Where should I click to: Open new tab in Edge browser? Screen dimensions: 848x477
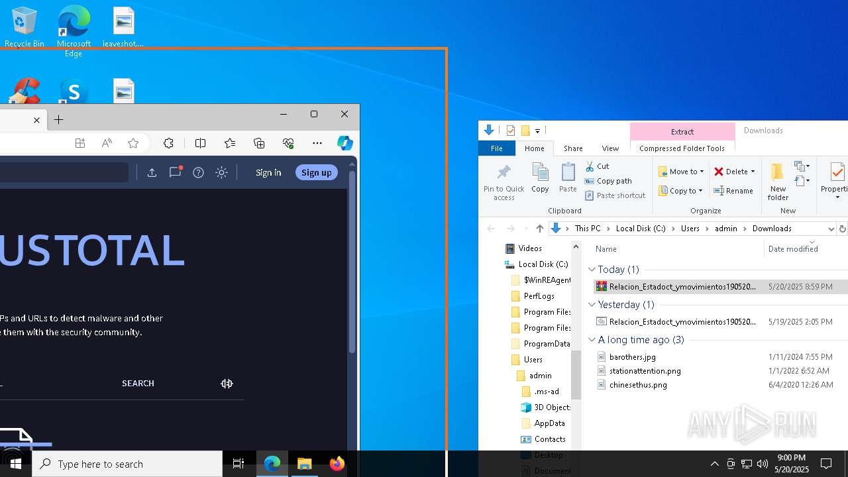point(59,120)
